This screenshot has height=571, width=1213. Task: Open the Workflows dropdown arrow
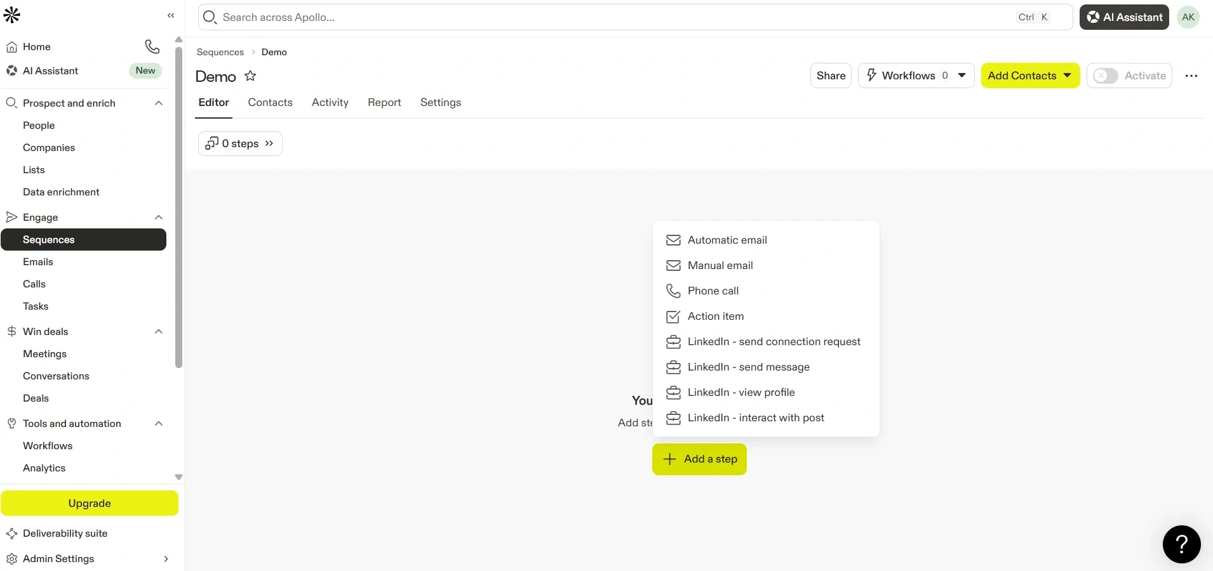[962, 75]
